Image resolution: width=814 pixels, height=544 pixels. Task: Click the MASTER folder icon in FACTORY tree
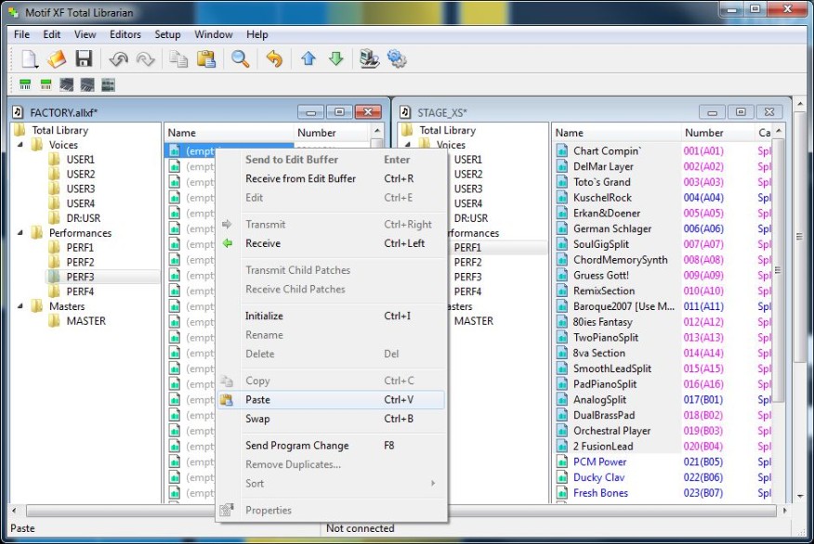[x=54, y=321]
